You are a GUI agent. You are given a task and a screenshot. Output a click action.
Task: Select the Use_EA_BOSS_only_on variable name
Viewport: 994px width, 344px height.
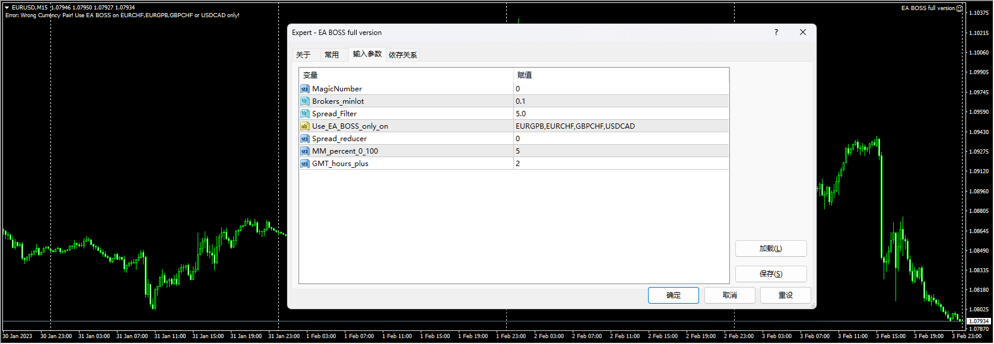click(350, 126)
